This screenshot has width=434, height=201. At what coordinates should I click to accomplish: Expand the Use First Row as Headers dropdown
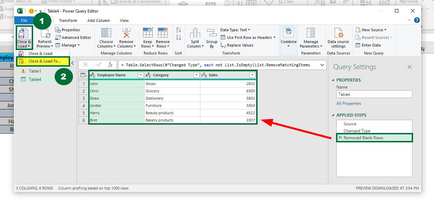(x=274, y=37)
